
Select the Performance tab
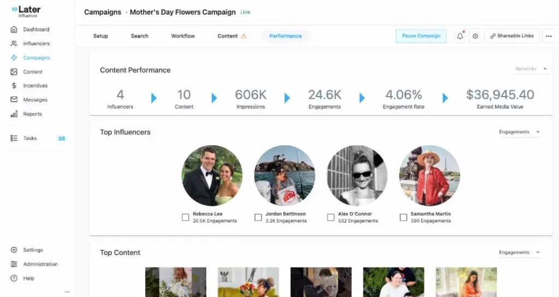[x=286, y=36]
